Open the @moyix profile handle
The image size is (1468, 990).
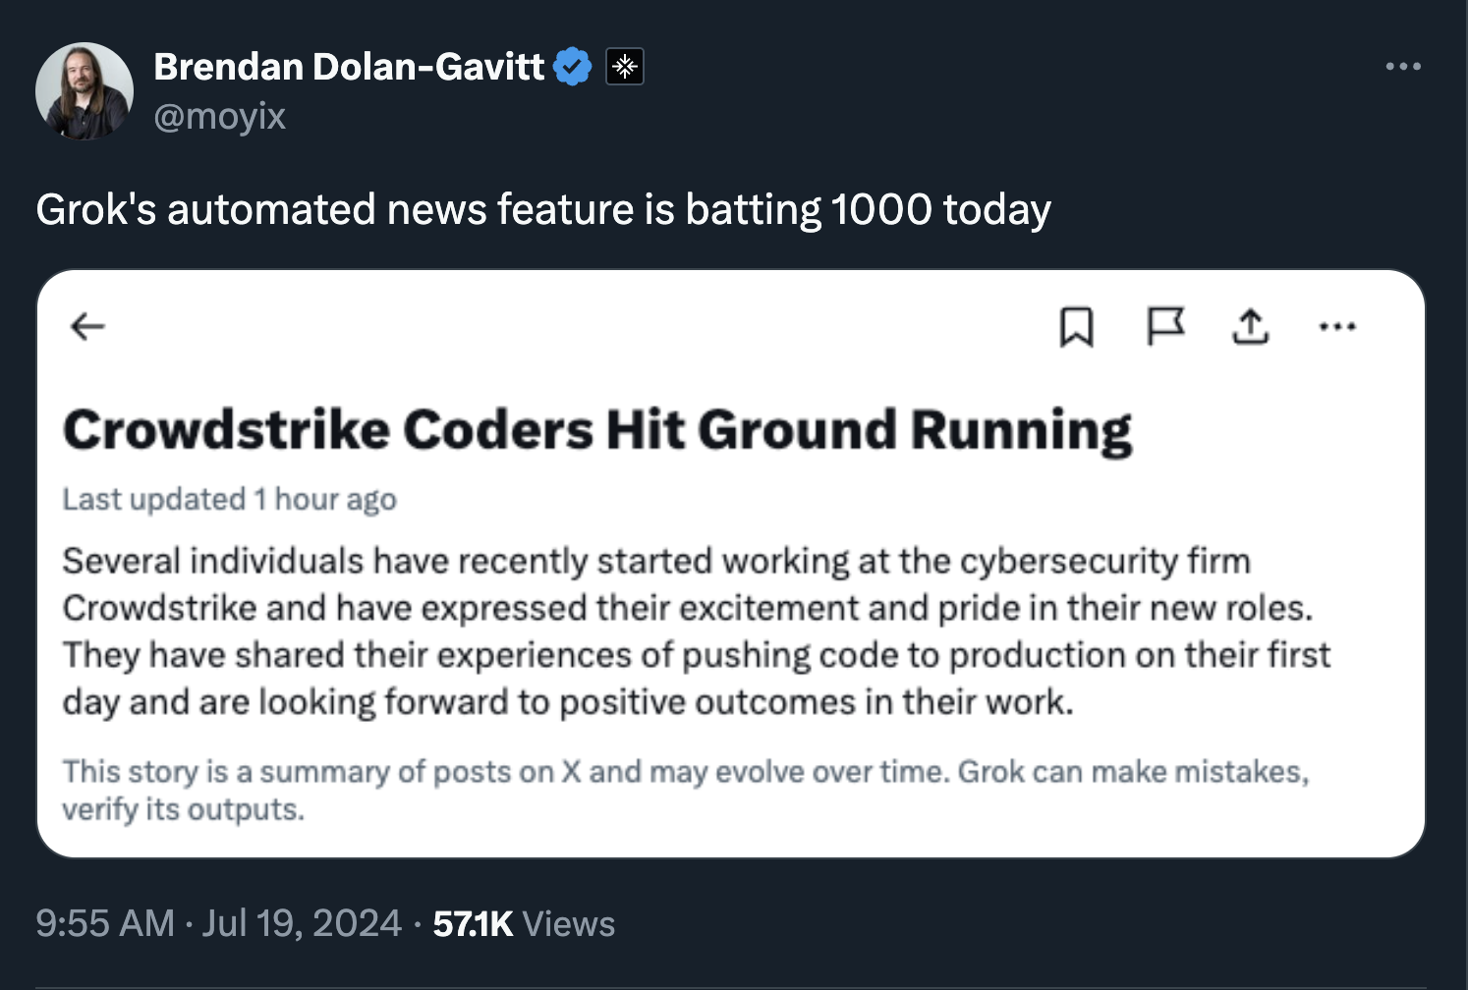pyautogui.click(x=219, y=116)
